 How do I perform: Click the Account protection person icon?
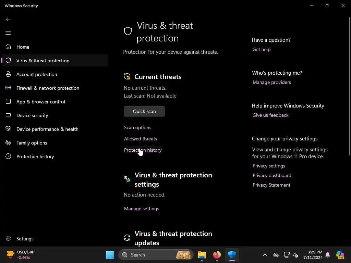click(x=8, y=74)
